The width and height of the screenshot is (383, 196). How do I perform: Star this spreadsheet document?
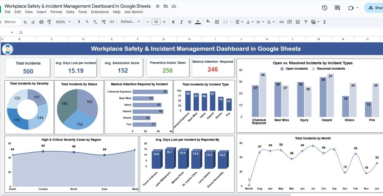[158, 6]
